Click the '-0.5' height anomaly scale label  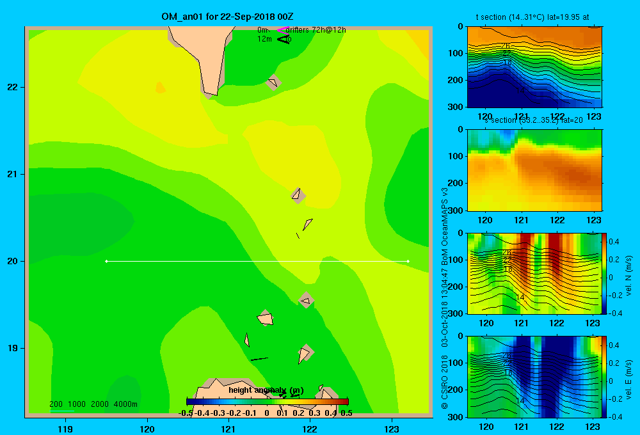tap(186, 413)
